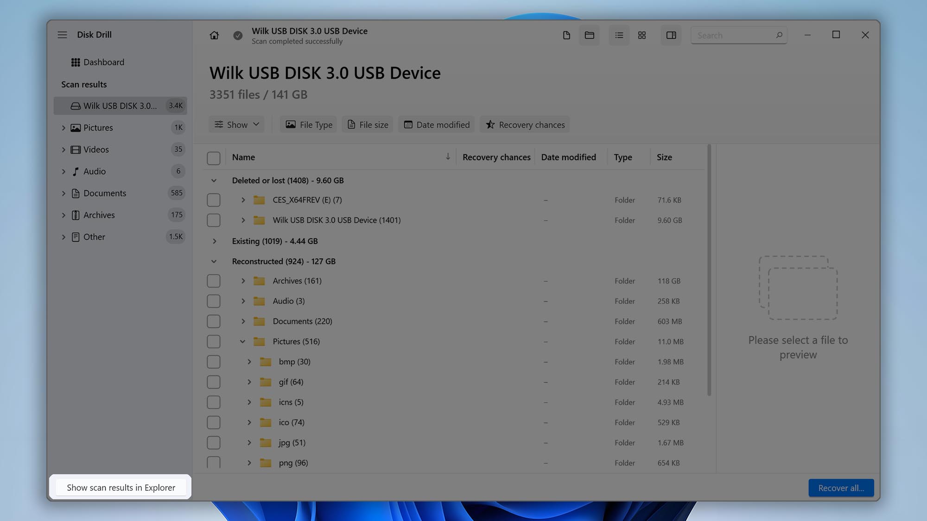Image resolution: width=927 pixels, height=521 pixels.
Task: Expand the bmp (30) subfolder
Action: (x=249, y=362)
